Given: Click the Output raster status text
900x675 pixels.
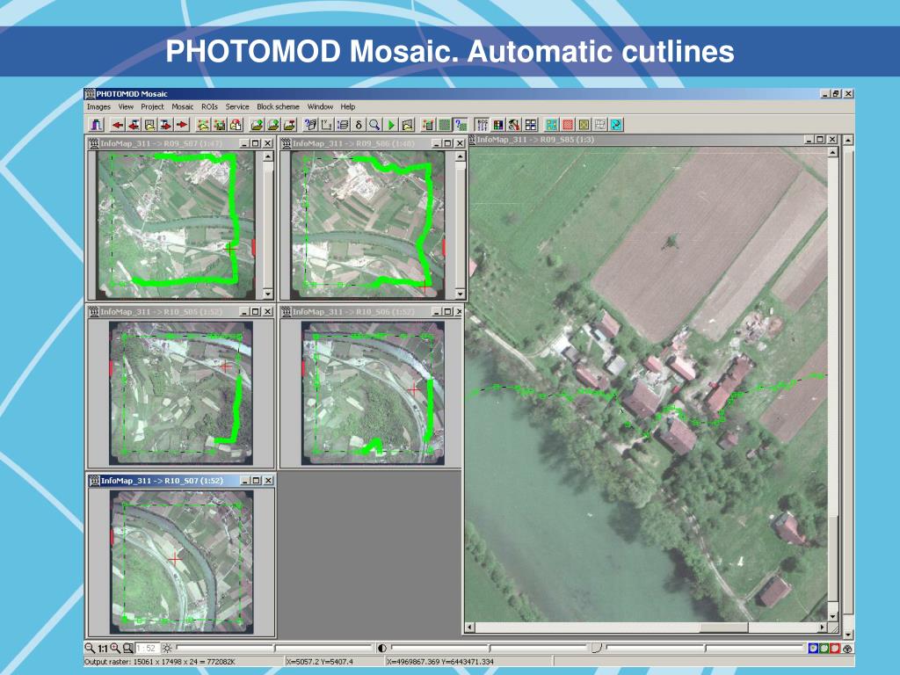Looking at the screenshot, I should coord(160,662).
